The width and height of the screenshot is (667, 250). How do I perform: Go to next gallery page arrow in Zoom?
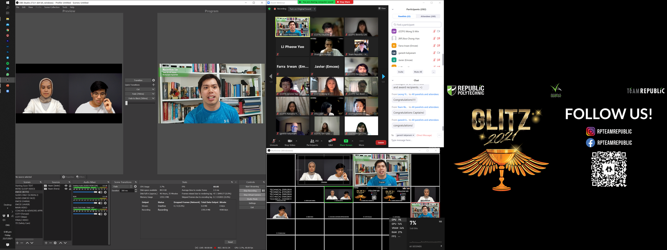point(383,76)
